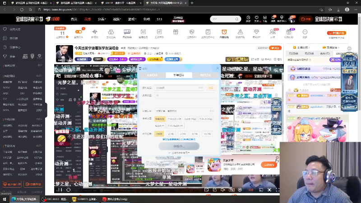Click the PC客户端 download button
Viewport: 361px width, 203px height.
coord(336,33)
